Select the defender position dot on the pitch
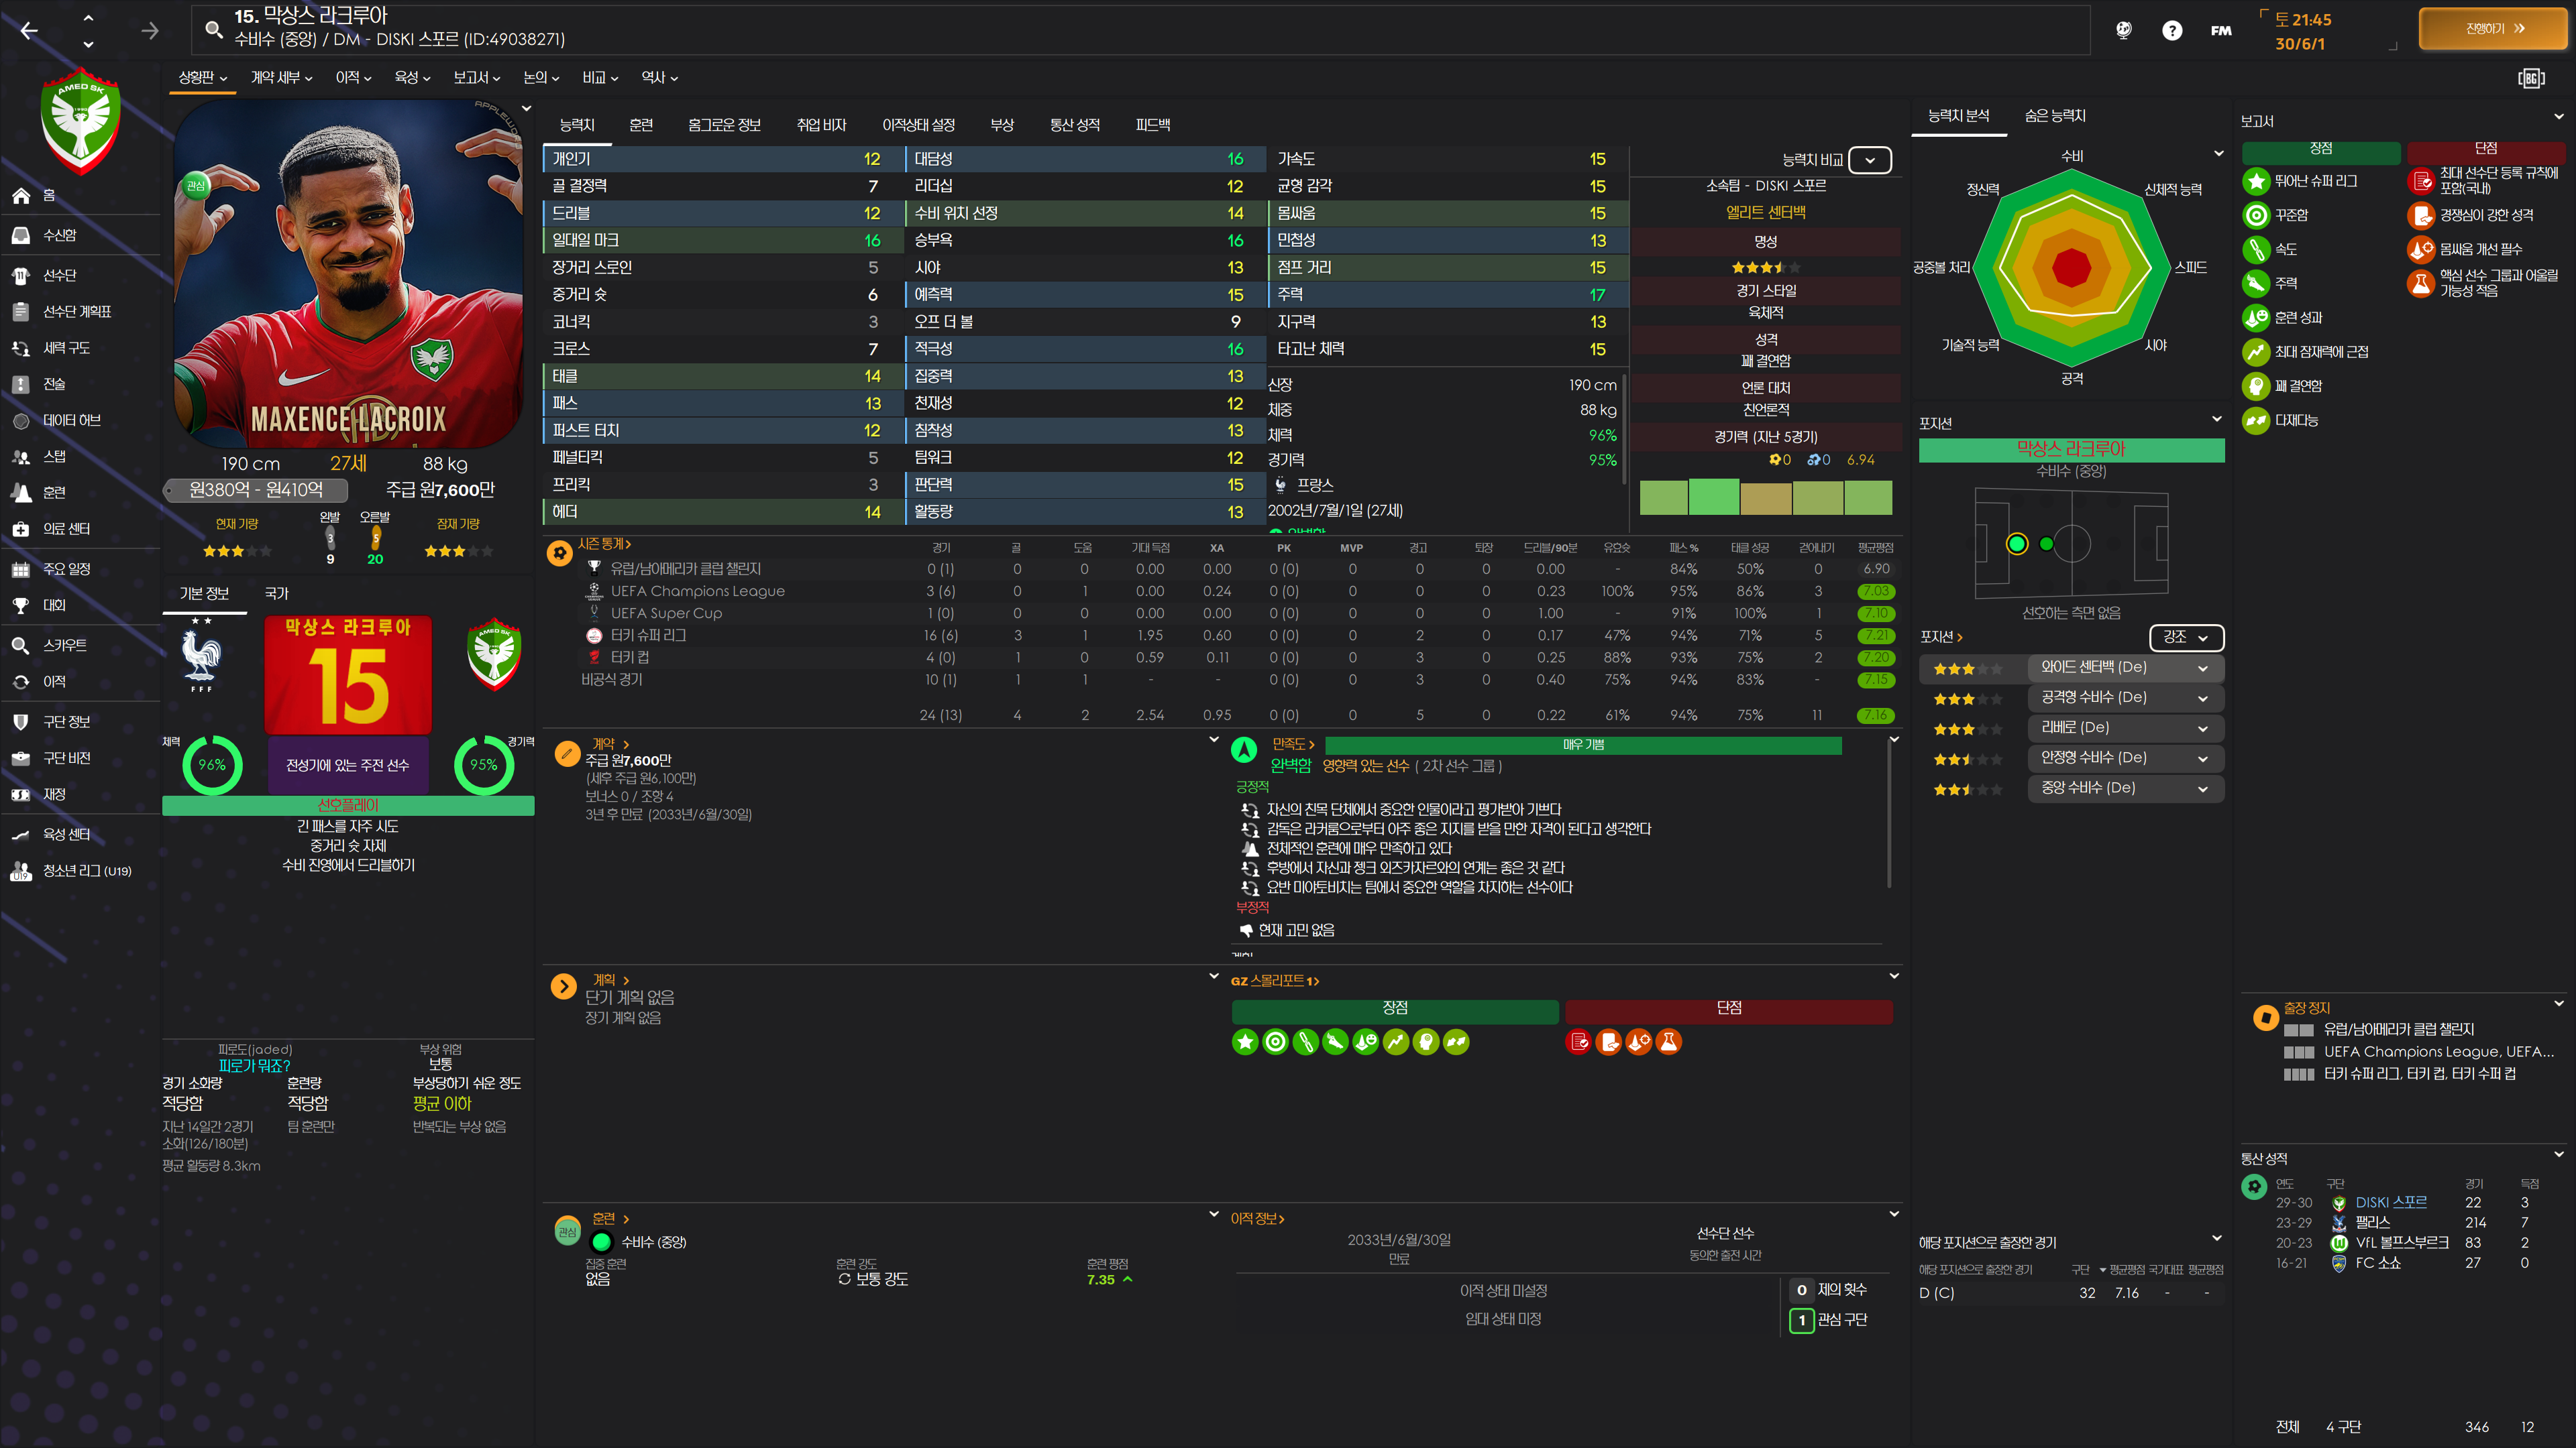 click(x=2017, y=544)
